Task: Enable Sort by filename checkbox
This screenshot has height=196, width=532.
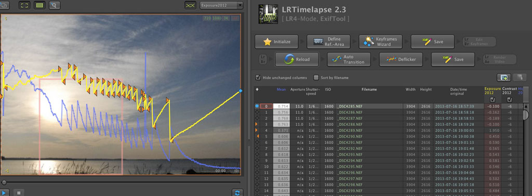Action: pos(316,77)
